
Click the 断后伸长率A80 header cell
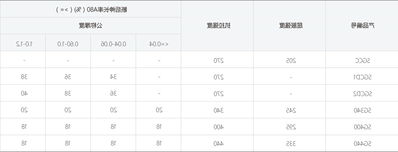[x=90, y=9]
